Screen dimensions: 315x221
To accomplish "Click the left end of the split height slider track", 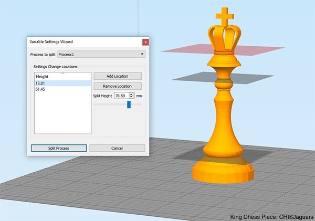I will pyautogui.click(x=95, y=104).
